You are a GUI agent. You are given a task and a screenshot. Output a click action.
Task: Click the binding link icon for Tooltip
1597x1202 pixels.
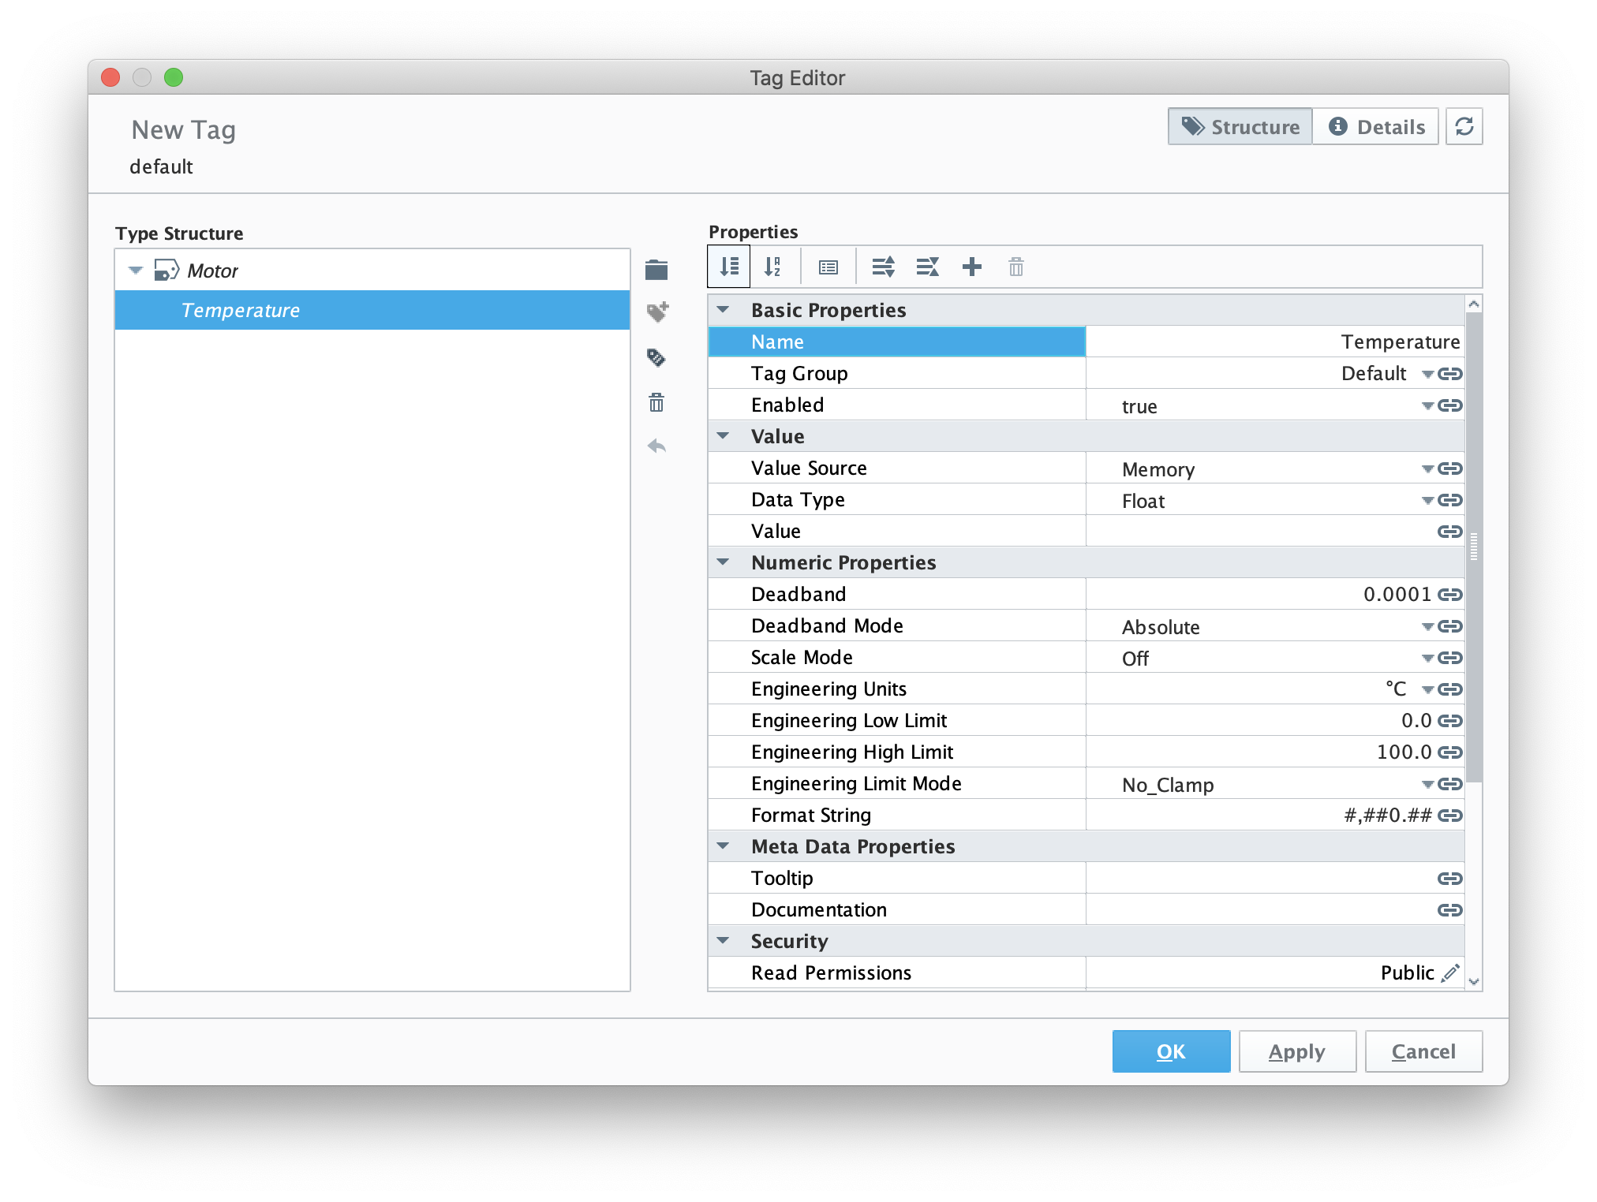[1449, 879]
